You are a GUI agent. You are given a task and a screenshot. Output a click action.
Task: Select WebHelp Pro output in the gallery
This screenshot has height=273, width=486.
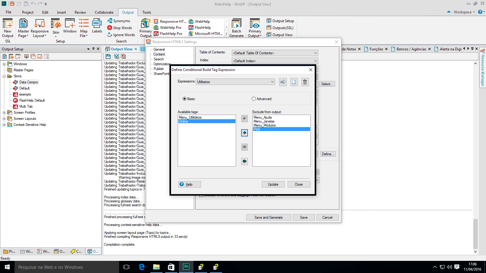coord(168,28)
